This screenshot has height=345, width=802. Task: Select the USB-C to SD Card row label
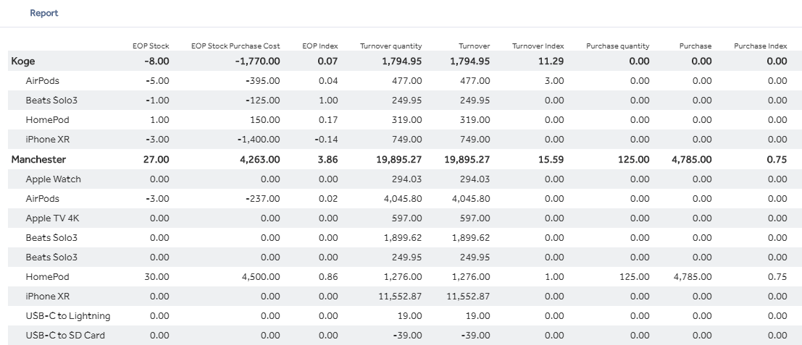click(x=65, y=336)
